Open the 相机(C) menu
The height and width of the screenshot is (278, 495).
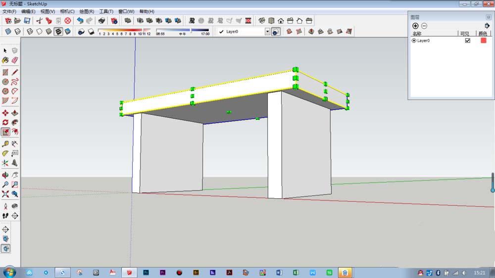(x=67, y=11)
